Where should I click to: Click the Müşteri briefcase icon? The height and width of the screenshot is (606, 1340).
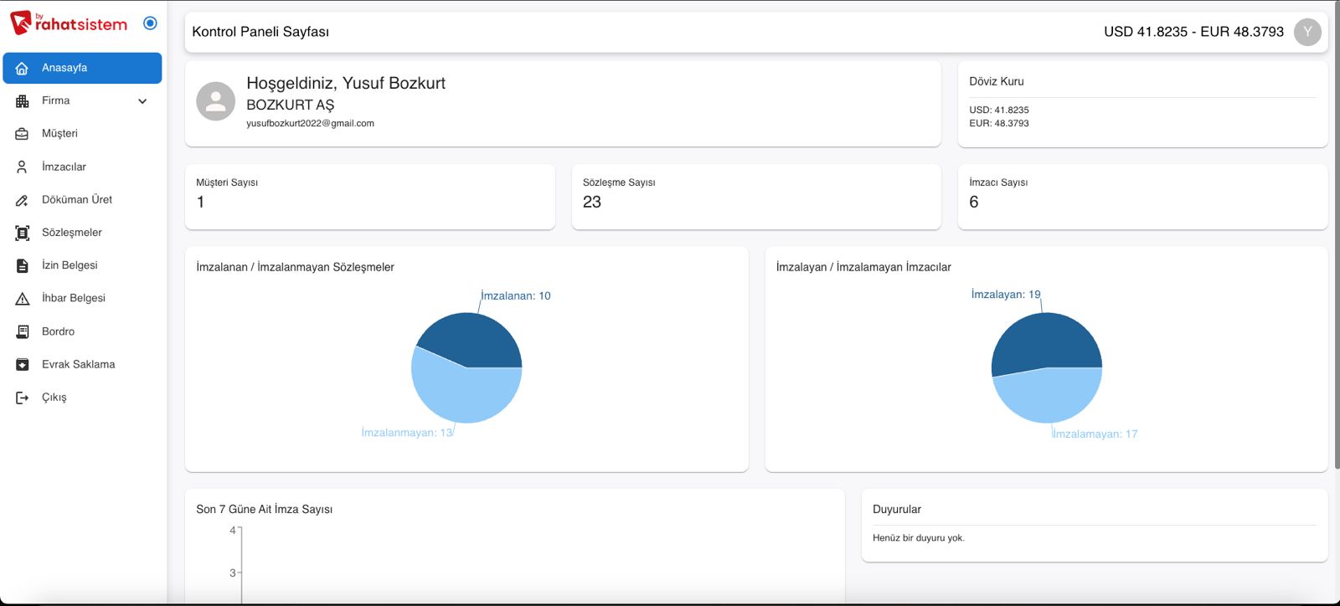(23, 134)
